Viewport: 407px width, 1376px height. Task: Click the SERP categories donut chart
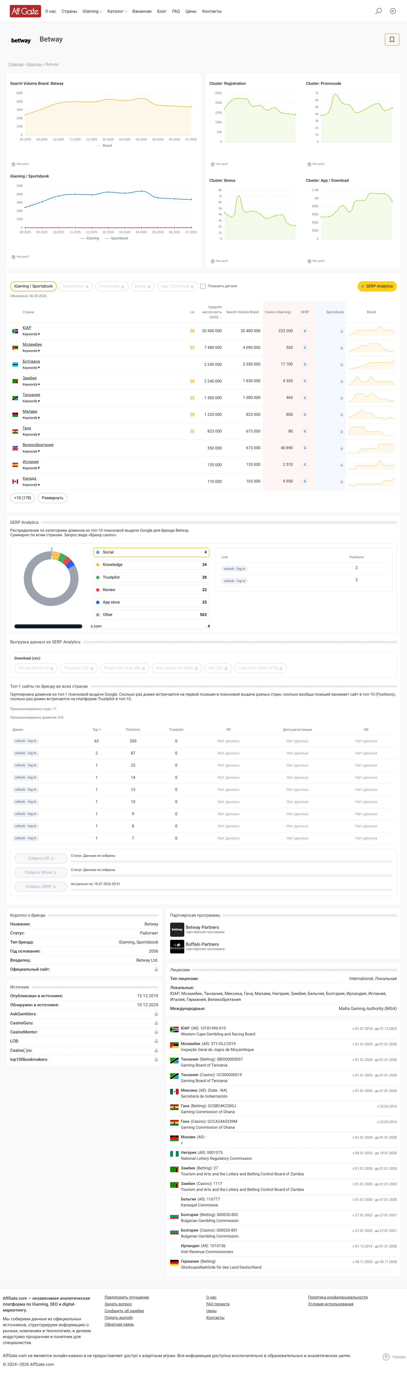click(51, 579)
